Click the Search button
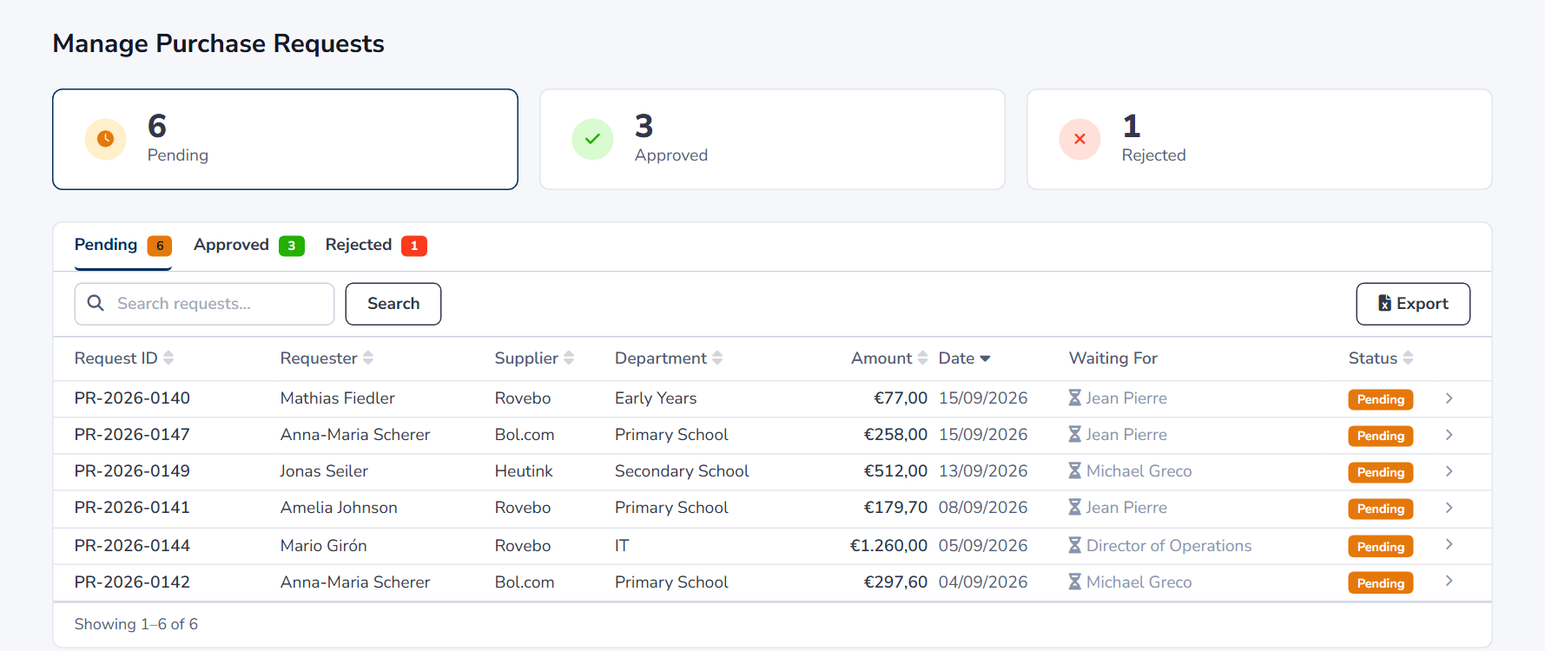 click(393, 304)
